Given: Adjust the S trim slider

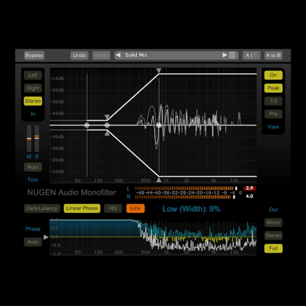Looking at the screenshot, I should pos(37,137).
